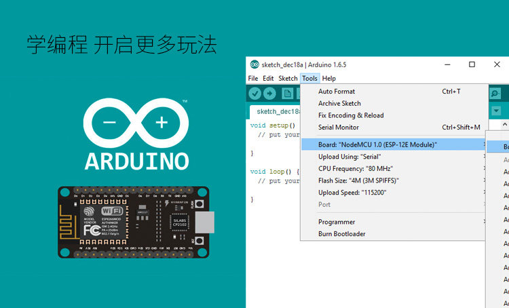
Task: Click the New sketch toolbar icon
Action: coord(287,94)
